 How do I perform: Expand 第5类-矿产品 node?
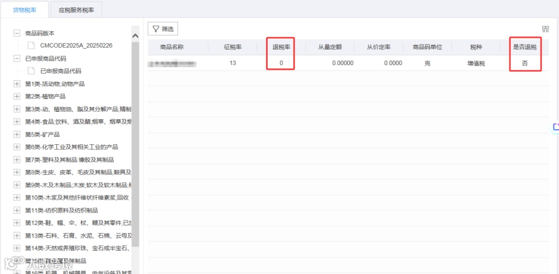tap(17, 134)
